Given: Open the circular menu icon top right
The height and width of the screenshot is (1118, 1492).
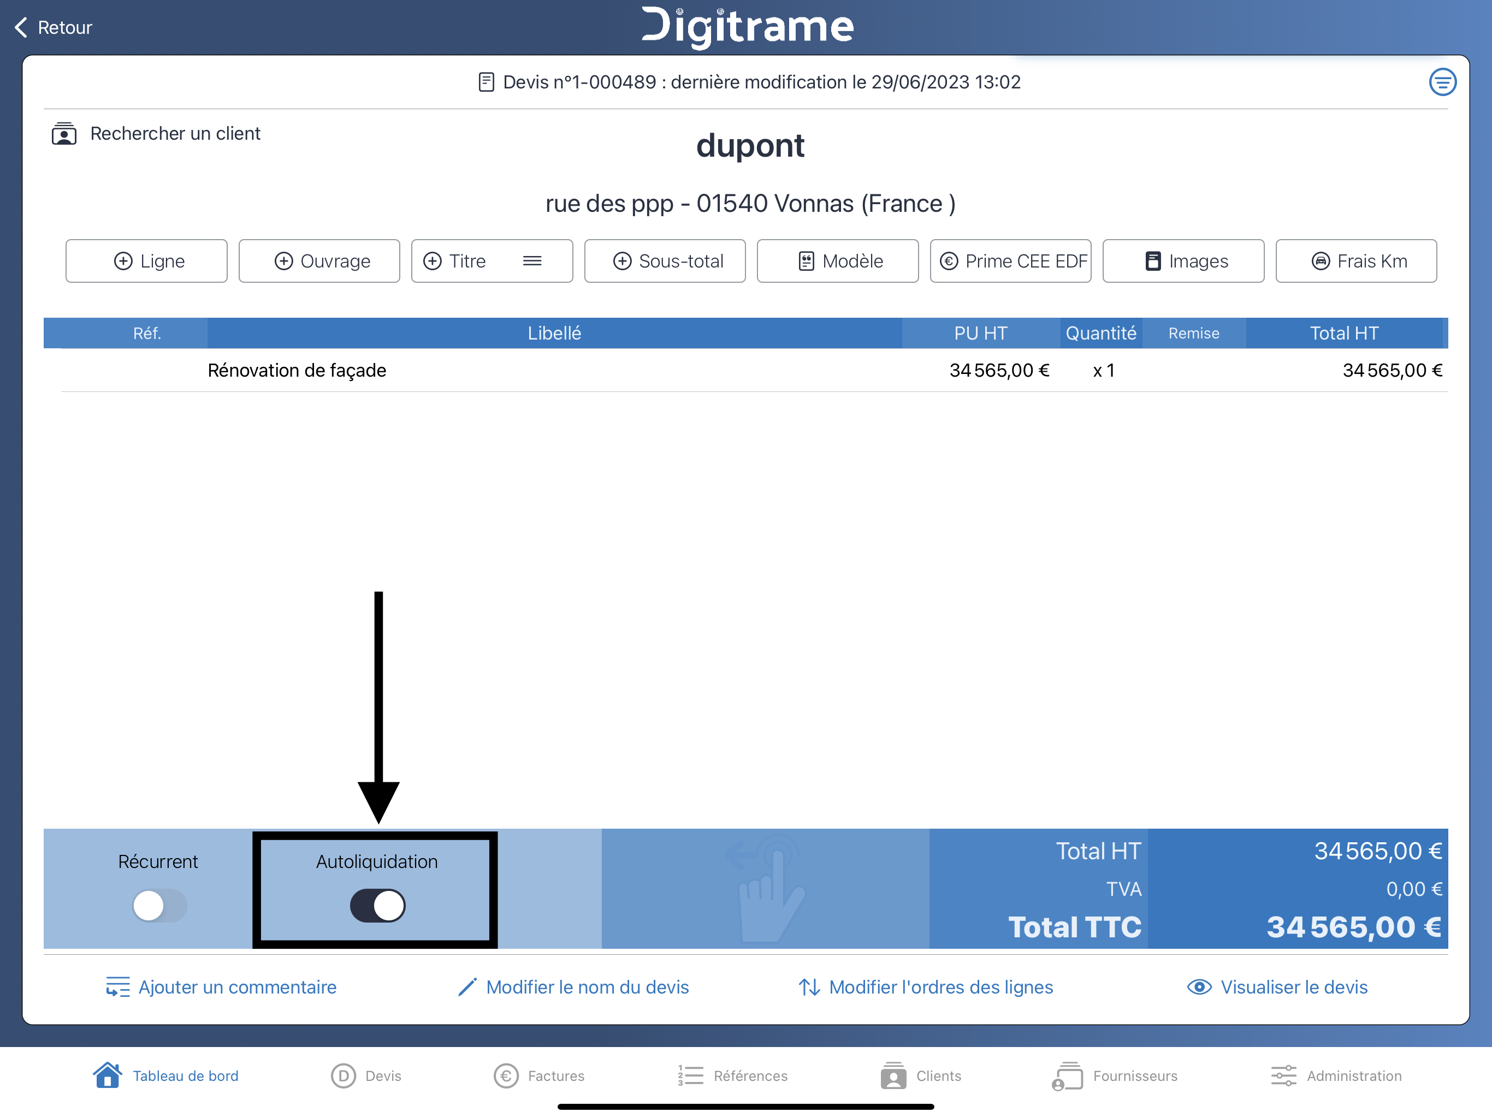Looking at the screenshot, I should pos(1442,82).
